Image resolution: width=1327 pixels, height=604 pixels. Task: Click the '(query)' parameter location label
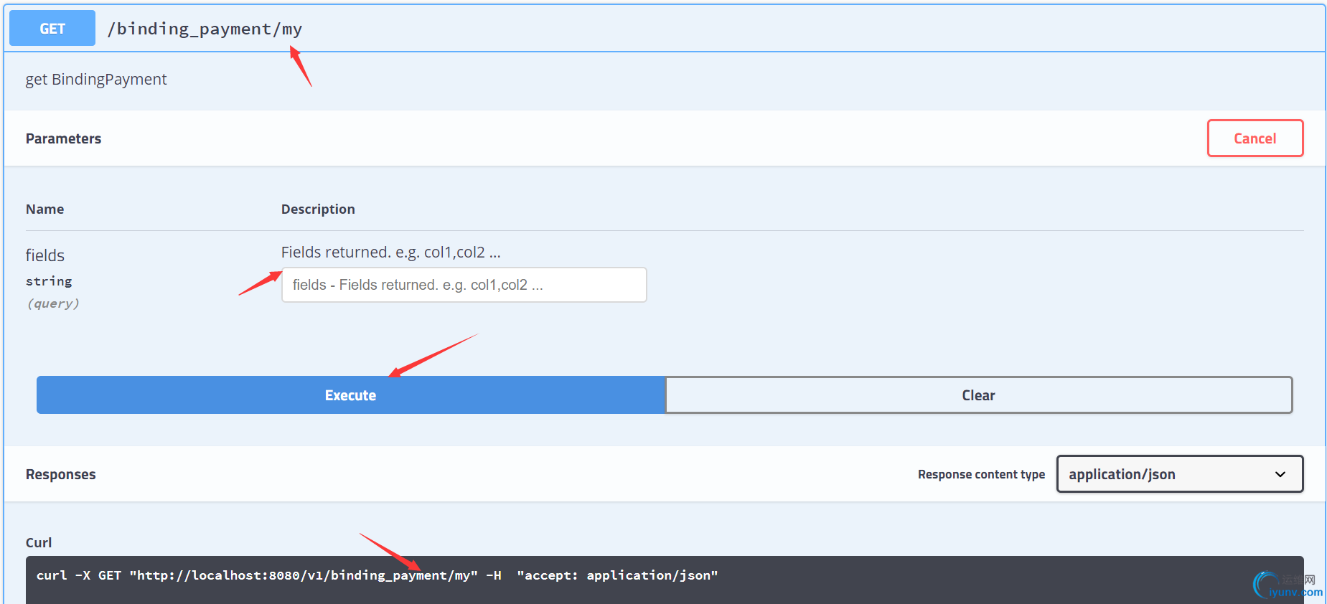(x=53, y=303)
